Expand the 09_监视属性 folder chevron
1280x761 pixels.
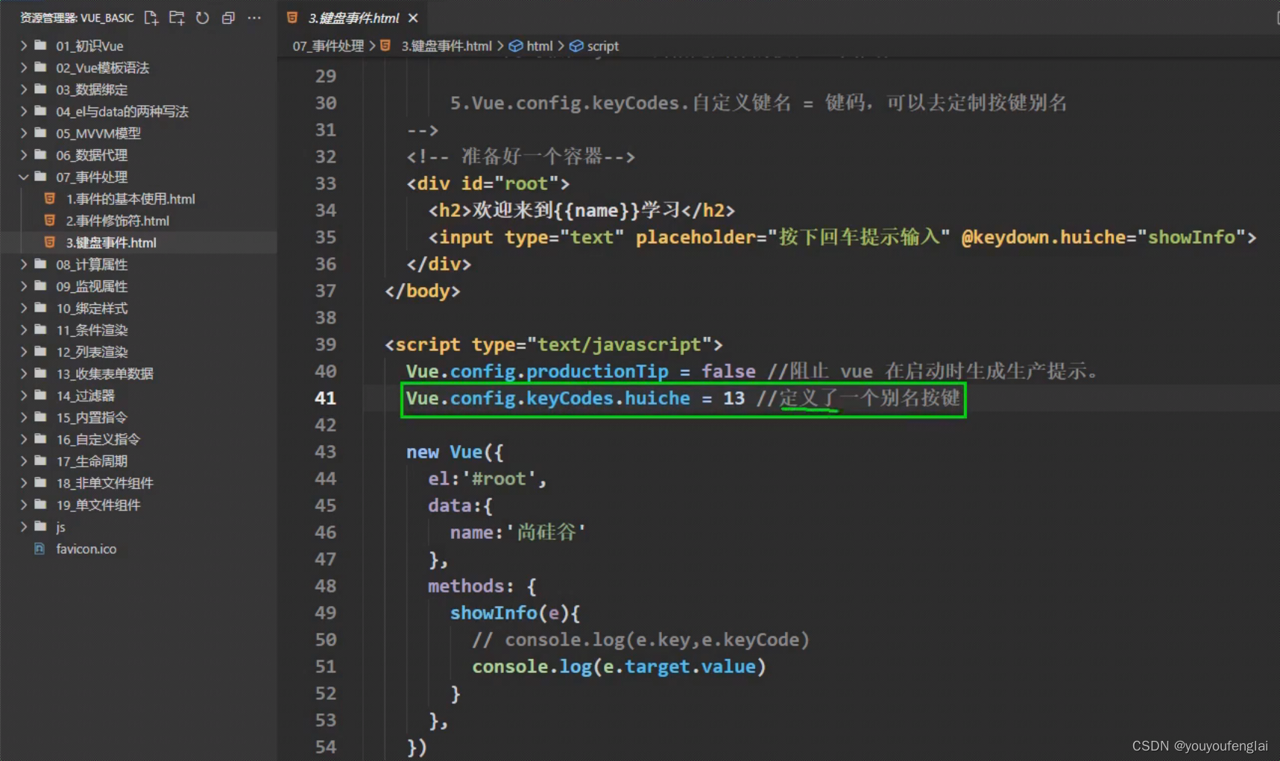point(24,286)
